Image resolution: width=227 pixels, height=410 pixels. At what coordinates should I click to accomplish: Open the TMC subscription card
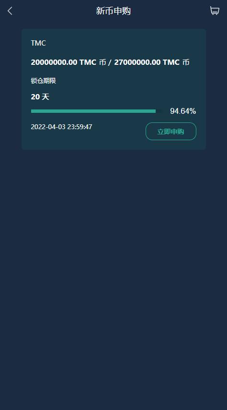point(114,89)
